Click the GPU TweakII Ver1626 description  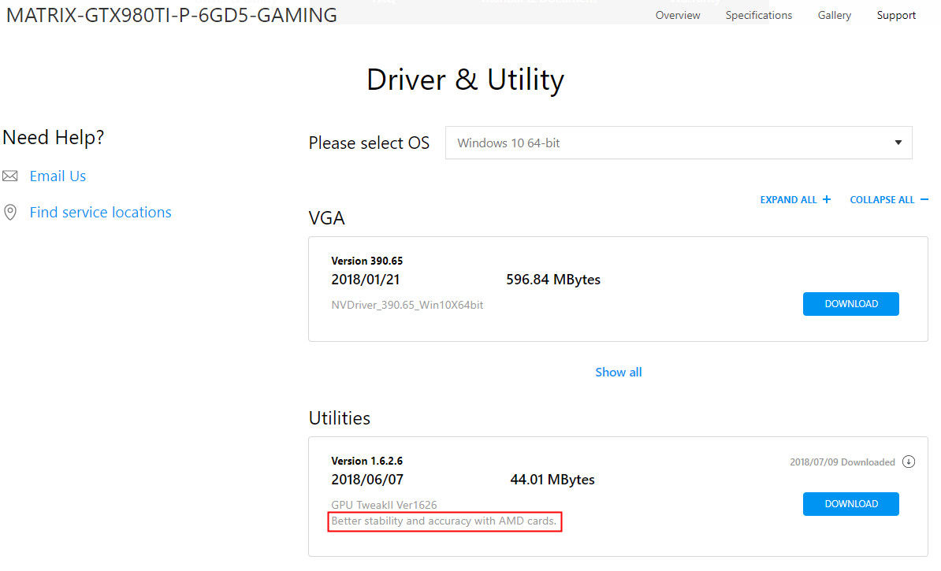384,505
